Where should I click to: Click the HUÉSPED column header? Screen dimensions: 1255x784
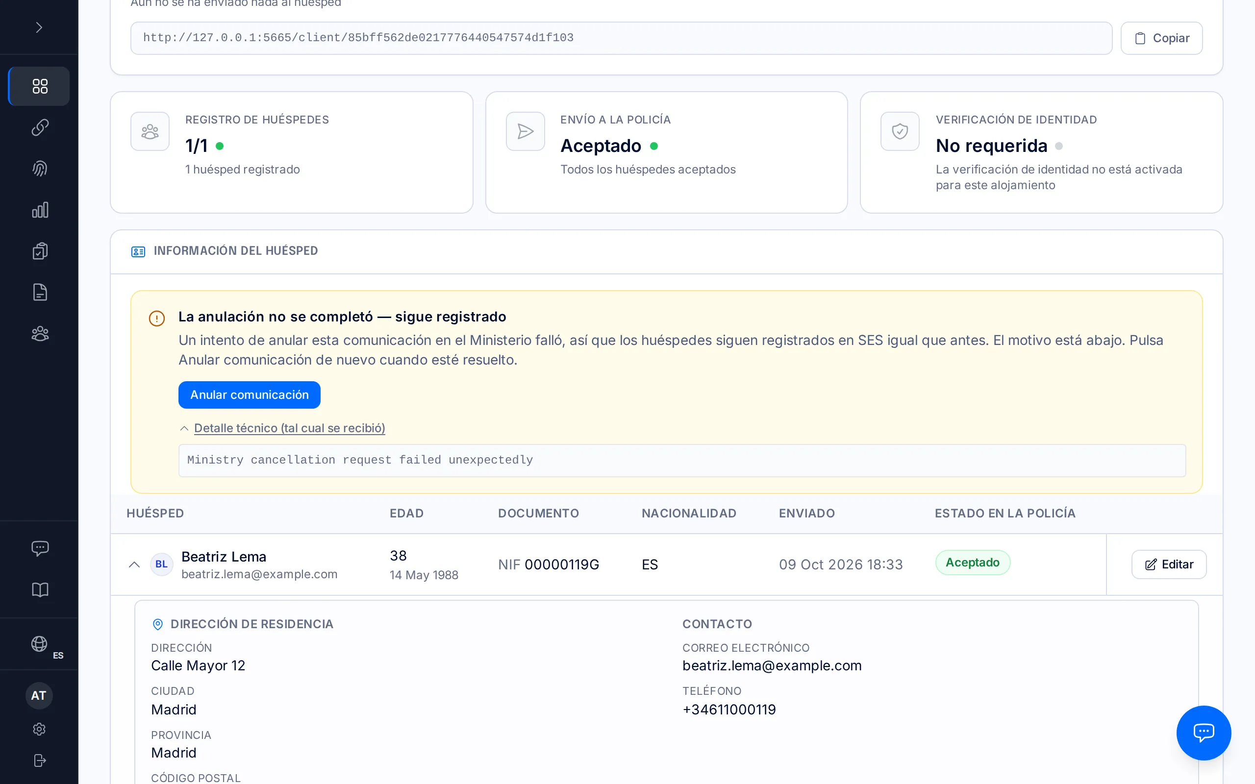pos(155,514)
